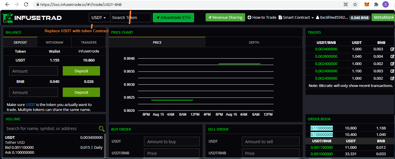Image resolution: width=395 pixels, height=159 pixels.
Task: Select the USDT Tether USD volume entry
Action: pyautogui.click(x=54, y=145)
